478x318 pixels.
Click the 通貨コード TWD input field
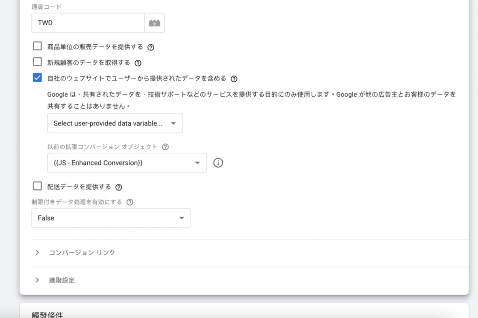point(88,23)
